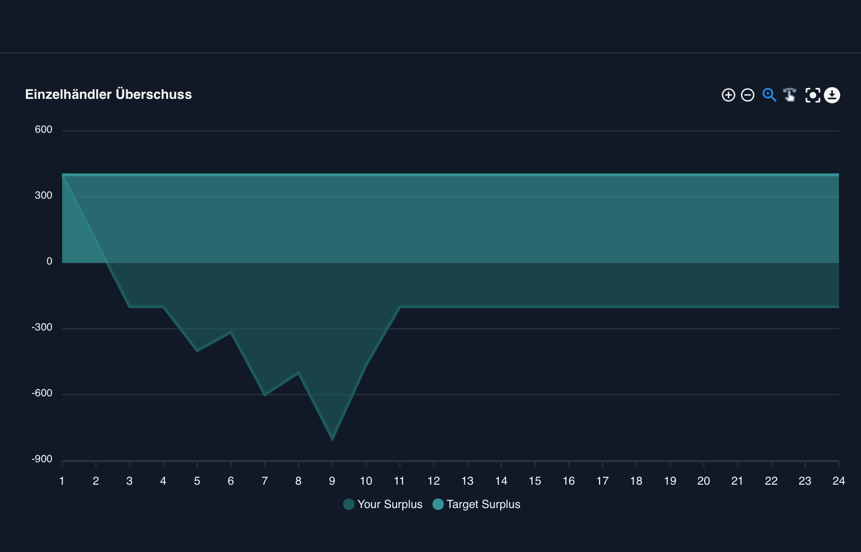
Task: Click the zoom in plus icon
Action: pyautogui.click(x=728, y=95)
